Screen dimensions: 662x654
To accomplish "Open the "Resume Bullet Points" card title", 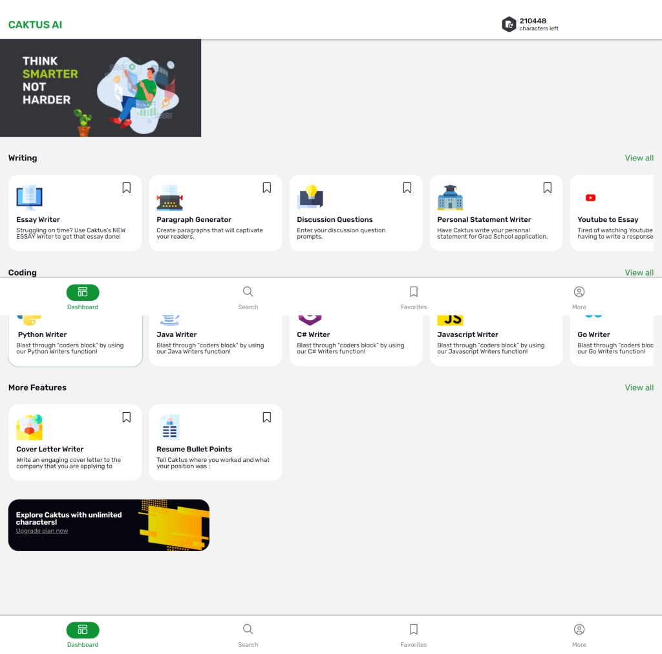I will tap(194, 449).
